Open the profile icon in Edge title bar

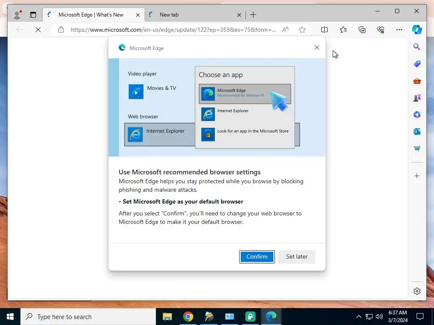point(17,15)
